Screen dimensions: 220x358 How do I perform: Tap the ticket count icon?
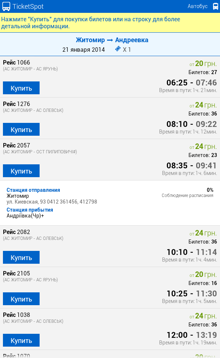(x=118, y=49)
